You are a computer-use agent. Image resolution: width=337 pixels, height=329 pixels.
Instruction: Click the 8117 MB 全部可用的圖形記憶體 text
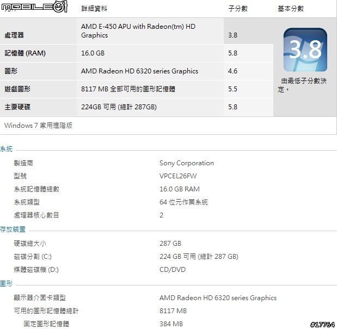point(128,89)
